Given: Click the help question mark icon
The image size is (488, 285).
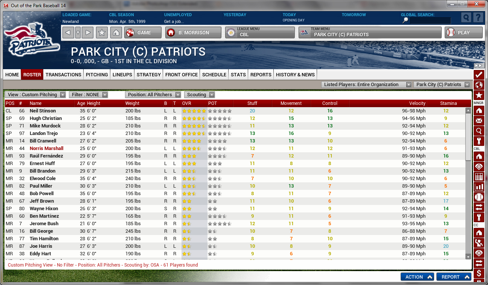Looking at the screenshot, I should tap(478, 18).
